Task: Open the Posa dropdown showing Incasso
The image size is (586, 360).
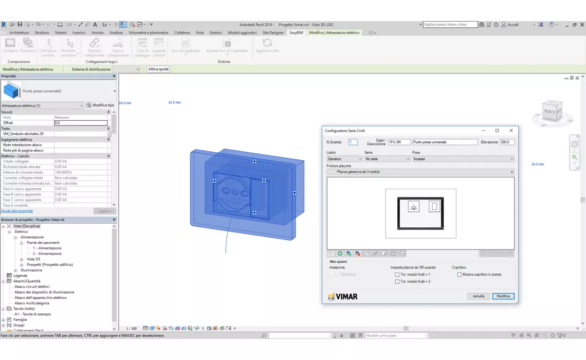Action: (x=463, y=159)
